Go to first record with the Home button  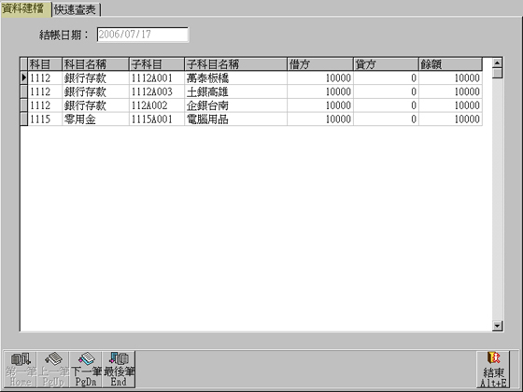pyautogui.click(x=20, y=369)
